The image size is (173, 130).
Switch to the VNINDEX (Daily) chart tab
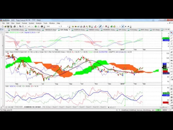click(x=93, y=30)
